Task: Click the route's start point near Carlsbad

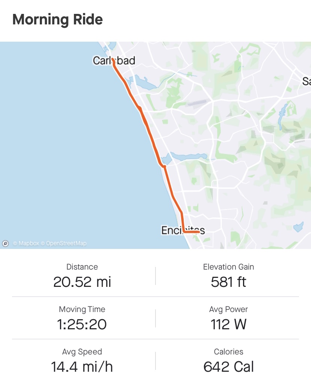Action: (x=112, y=59)
